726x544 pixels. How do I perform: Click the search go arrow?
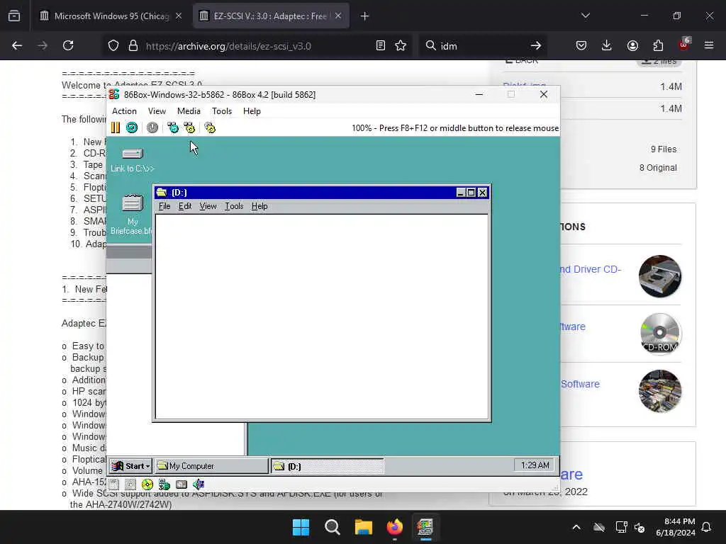pos(536,46)
